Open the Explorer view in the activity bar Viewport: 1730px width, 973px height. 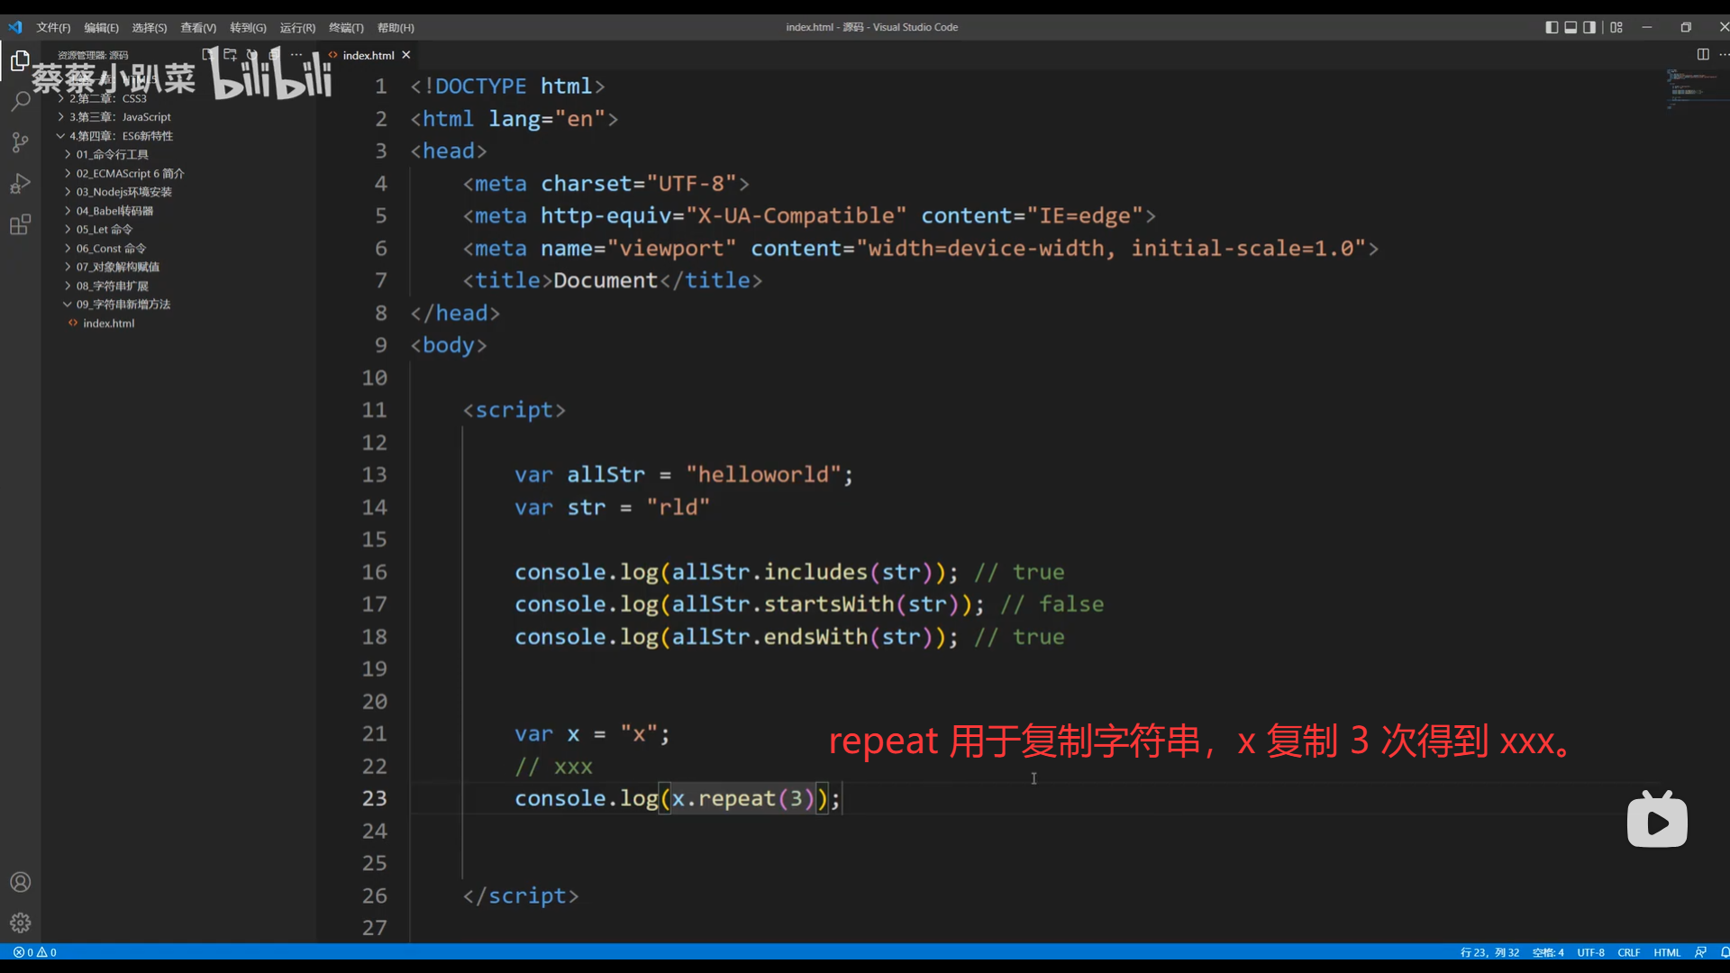[20, 61]
